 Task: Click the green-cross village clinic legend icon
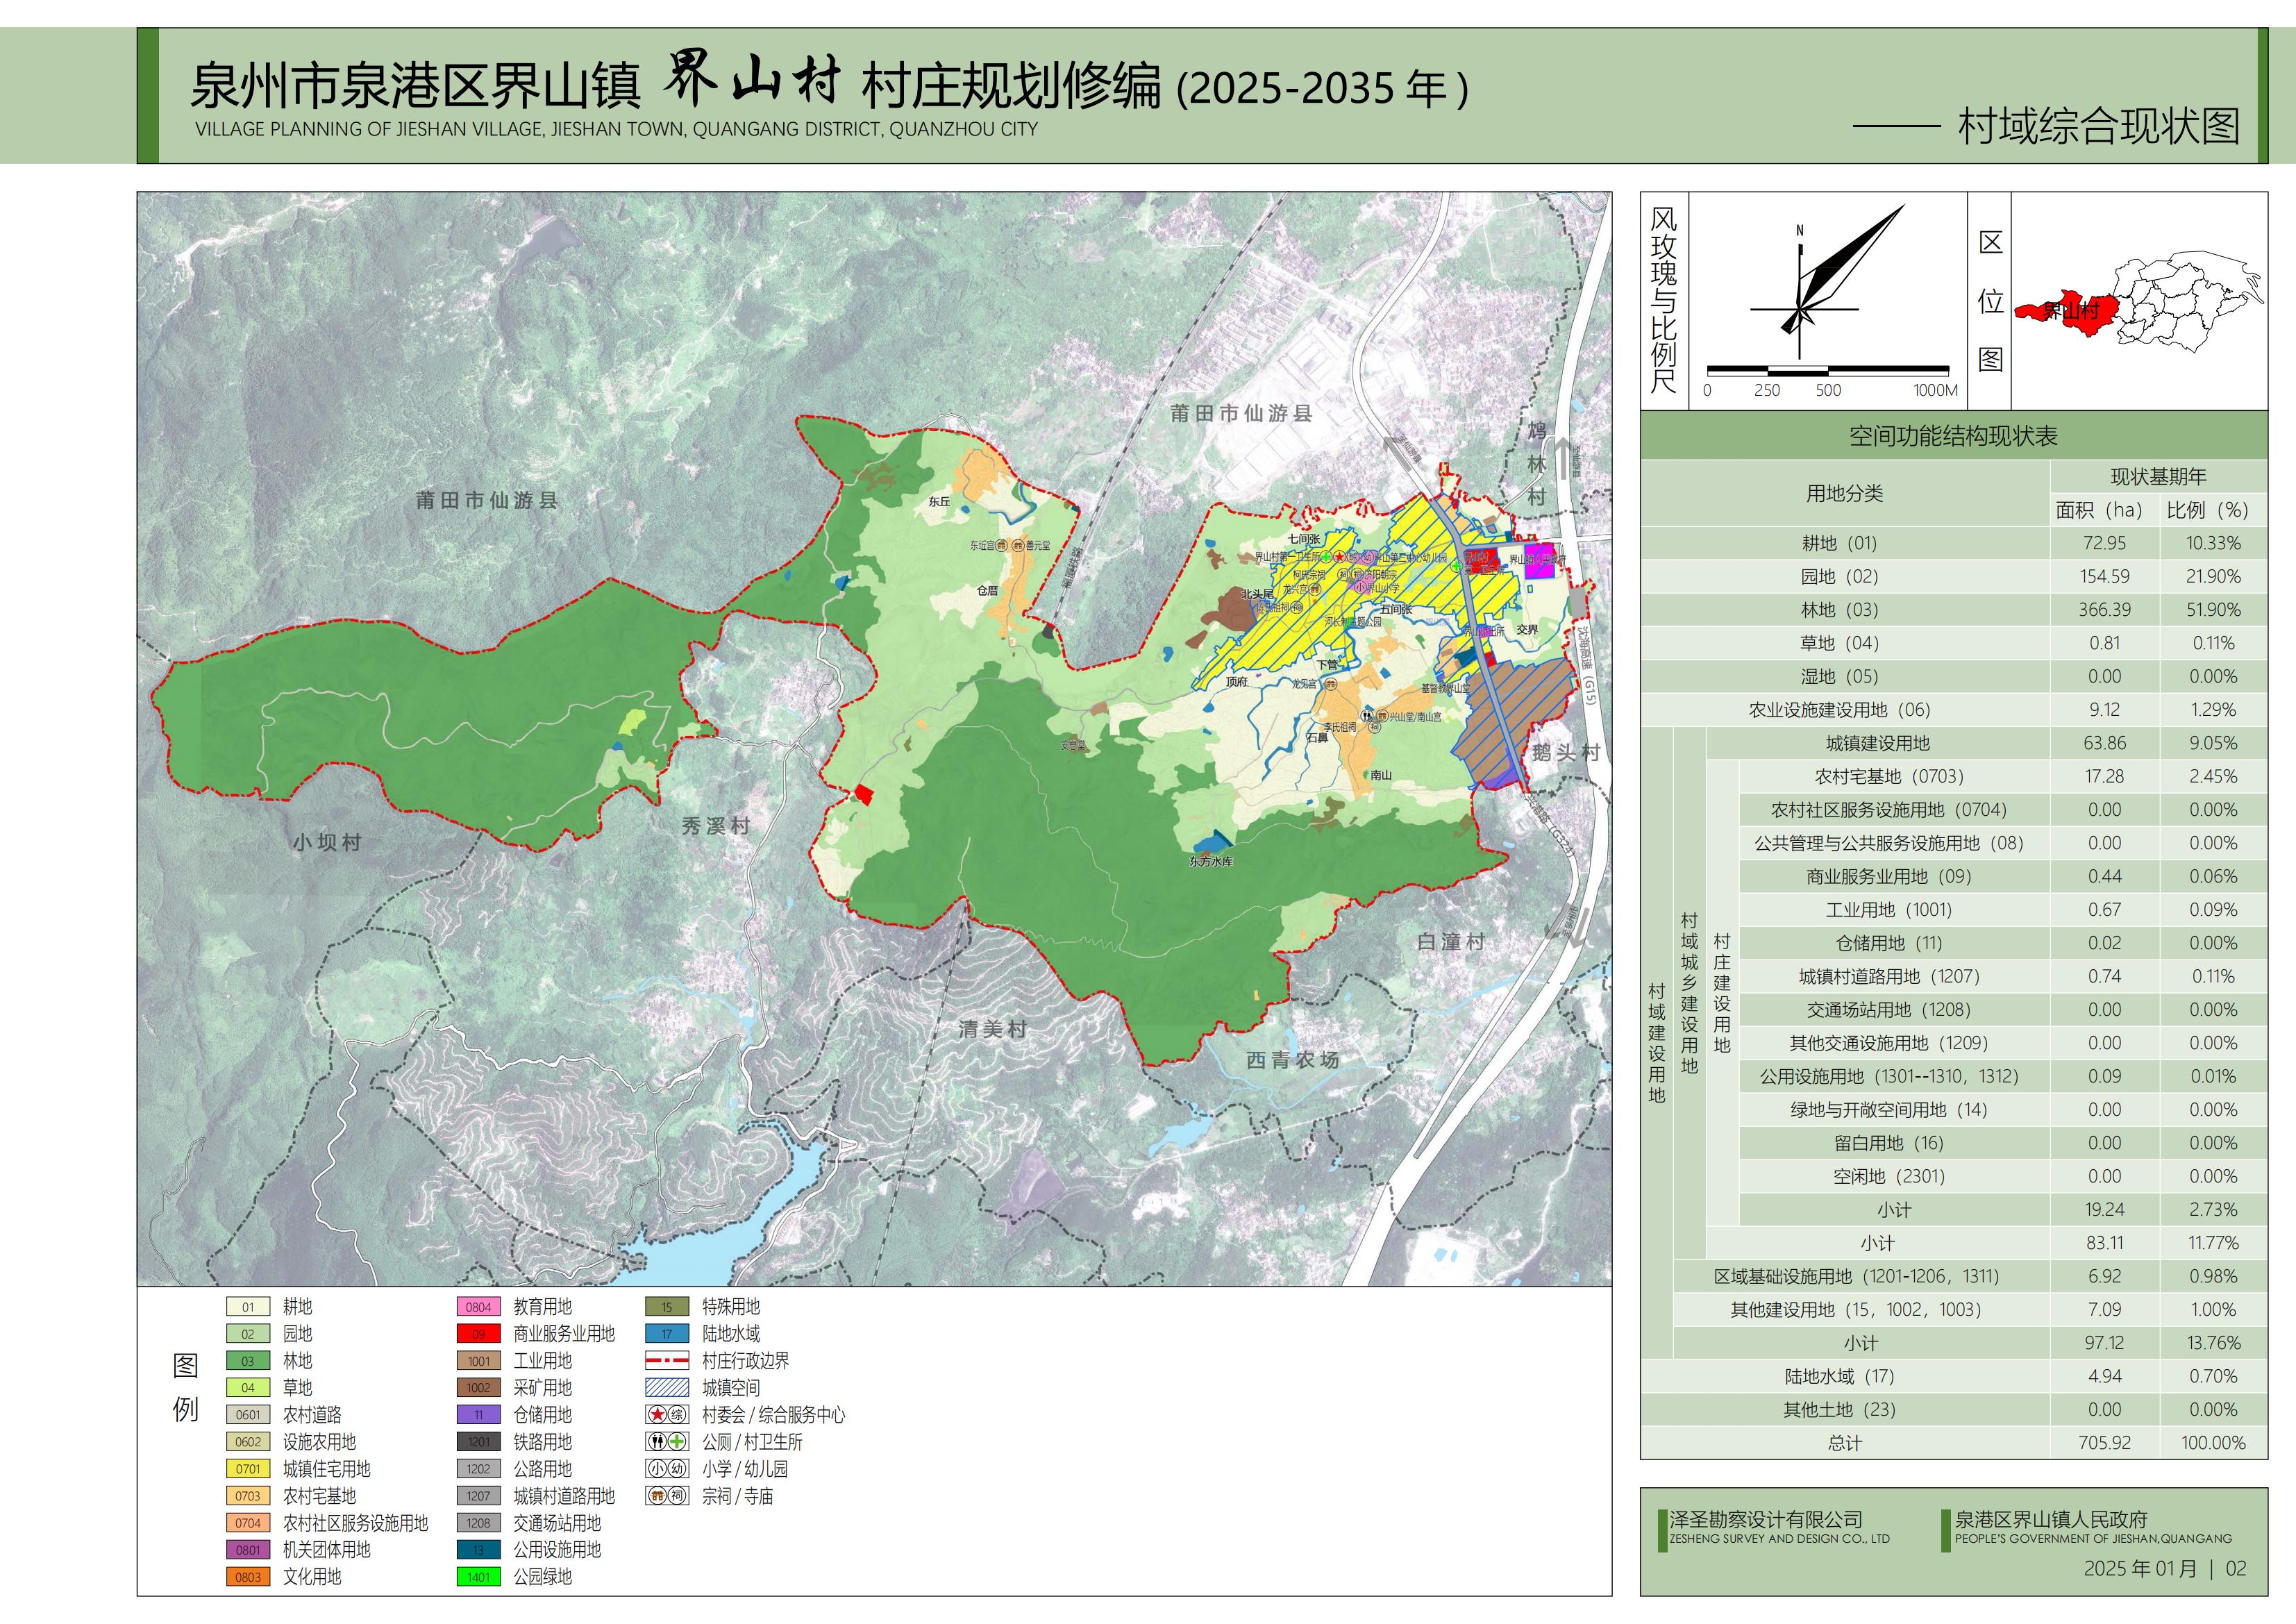[678, 1441]
